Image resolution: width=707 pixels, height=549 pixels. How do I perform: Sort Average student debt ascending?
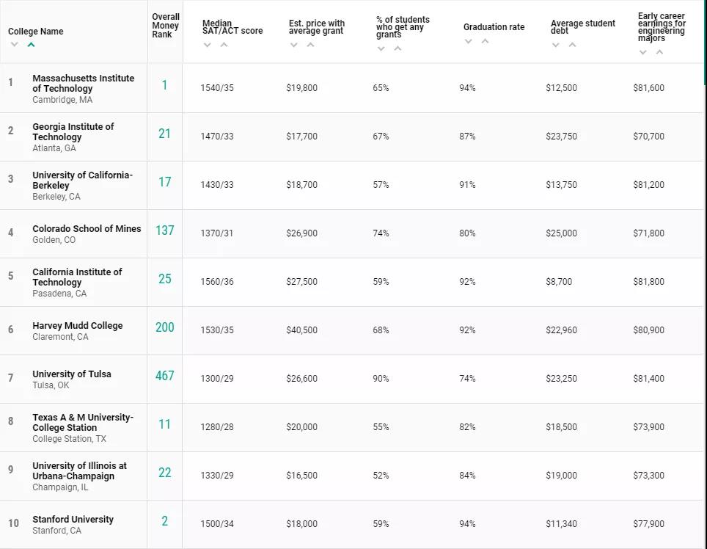coord(572,45)
